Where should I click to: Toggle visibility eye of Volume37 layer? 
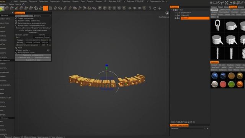(175, 18)
